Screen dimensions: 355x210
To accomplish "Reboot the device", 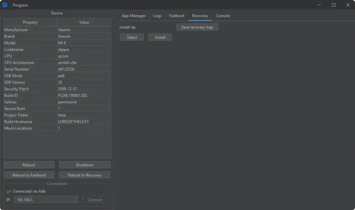I will [x=29, y=165].
